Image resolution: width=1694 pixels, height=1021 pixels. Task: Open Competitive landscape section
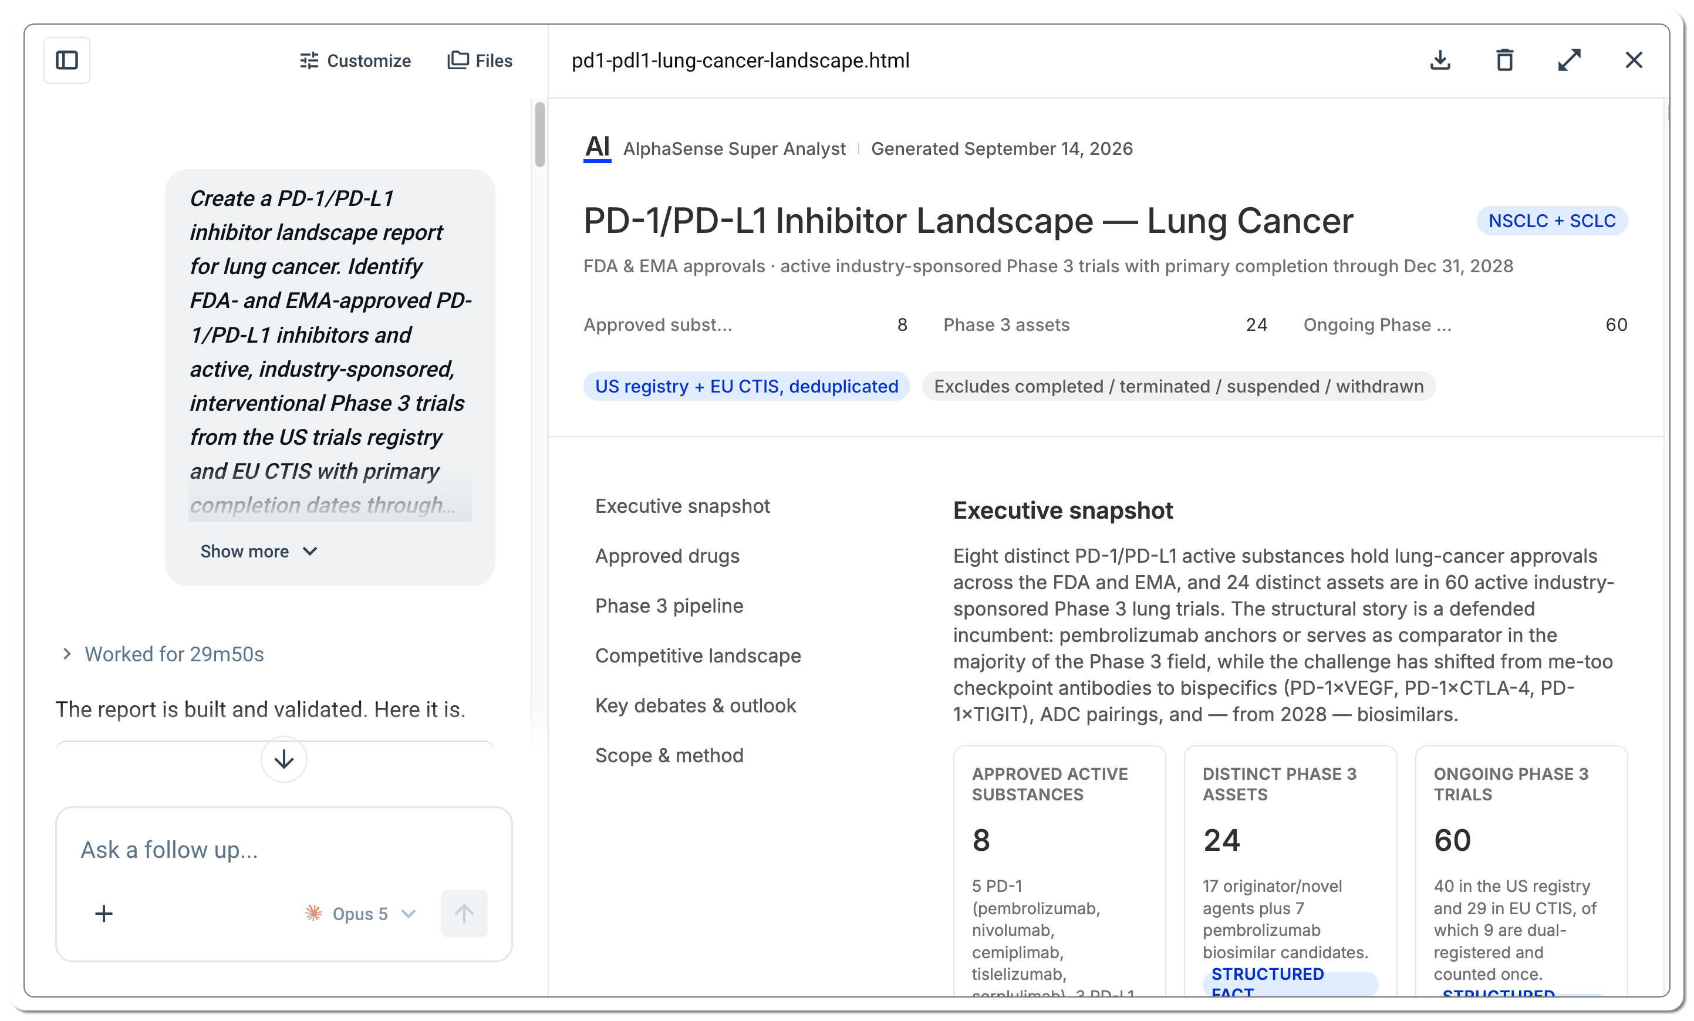pyautogui.click(x=698, y=655)
